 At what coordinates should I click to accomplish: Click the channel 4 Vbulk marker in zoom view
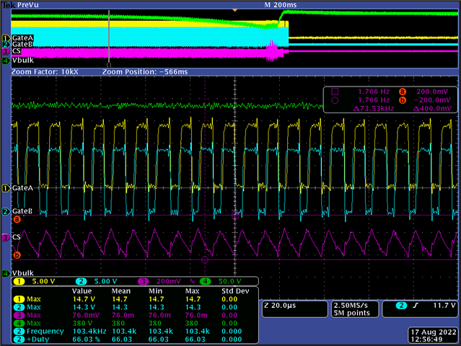click(x=6, y=273)
